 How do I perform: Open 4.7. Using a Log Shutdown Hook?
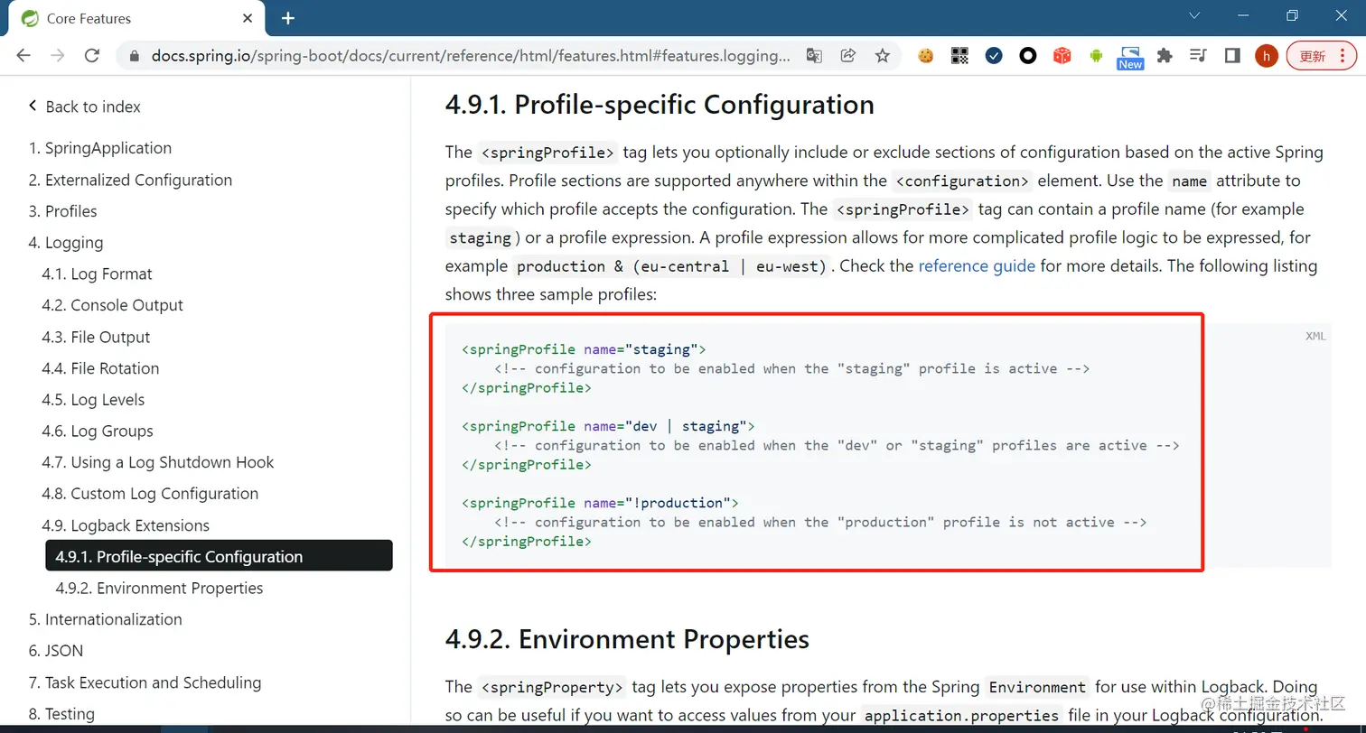[x=158, y=462]
